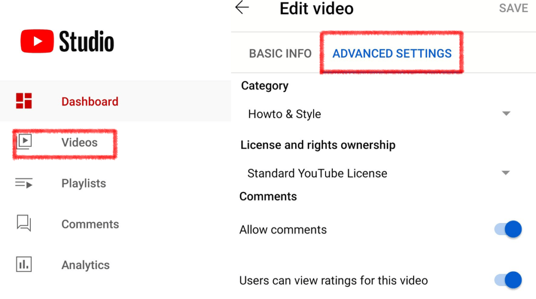The image size is (536, 299).
Task: Open the Comments menu item in sidebar
Action: [90, 224]
